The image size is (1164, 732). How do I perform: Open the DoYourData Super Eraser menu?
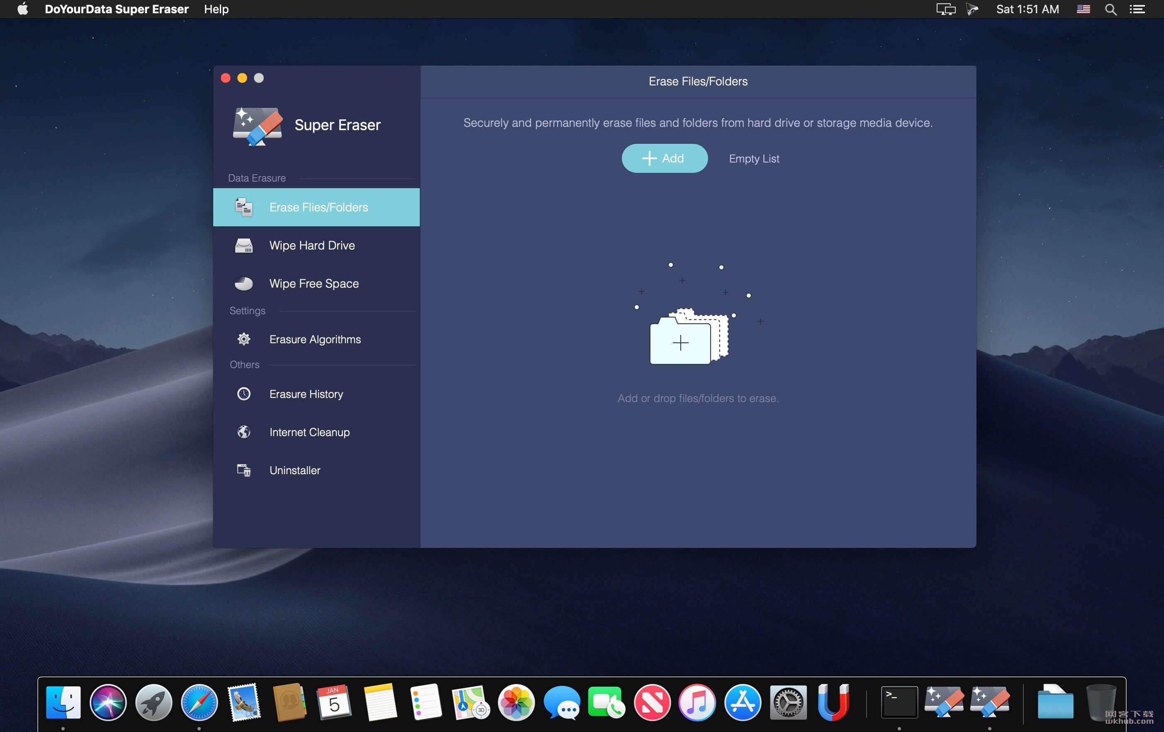point(117,9)
